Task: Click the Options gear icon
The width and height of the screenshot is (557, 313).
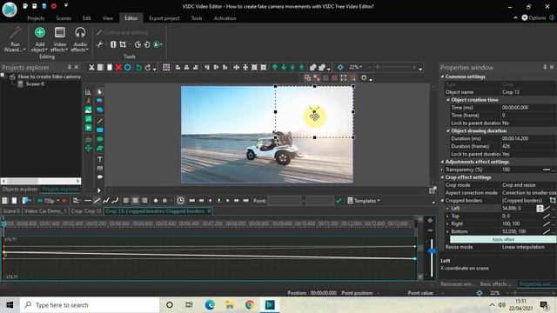Action: (x=524, y=17)
